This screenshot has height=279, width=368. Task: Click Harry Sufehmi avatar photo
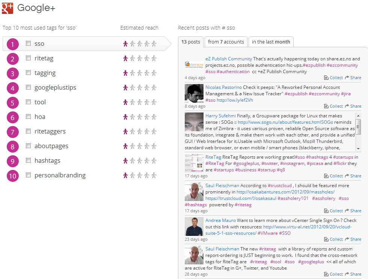tap(194, 122)
